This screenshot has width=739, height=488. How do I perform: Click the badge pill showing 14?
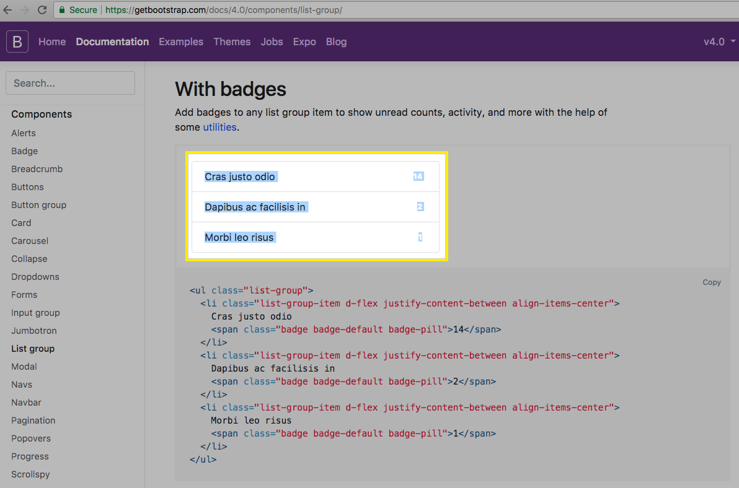(418, 176)
